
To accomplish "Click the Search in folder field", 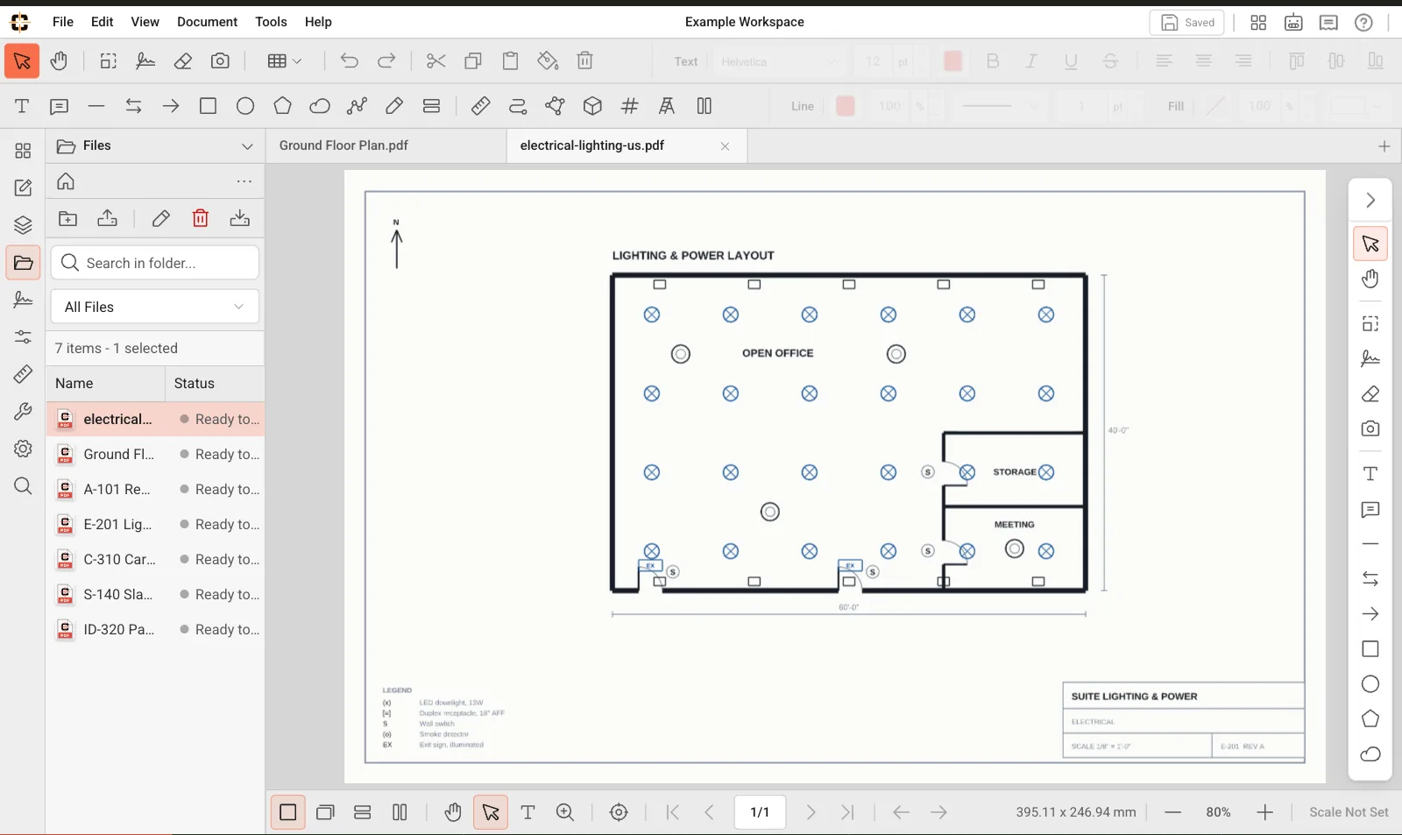I will tap(155, 263).
